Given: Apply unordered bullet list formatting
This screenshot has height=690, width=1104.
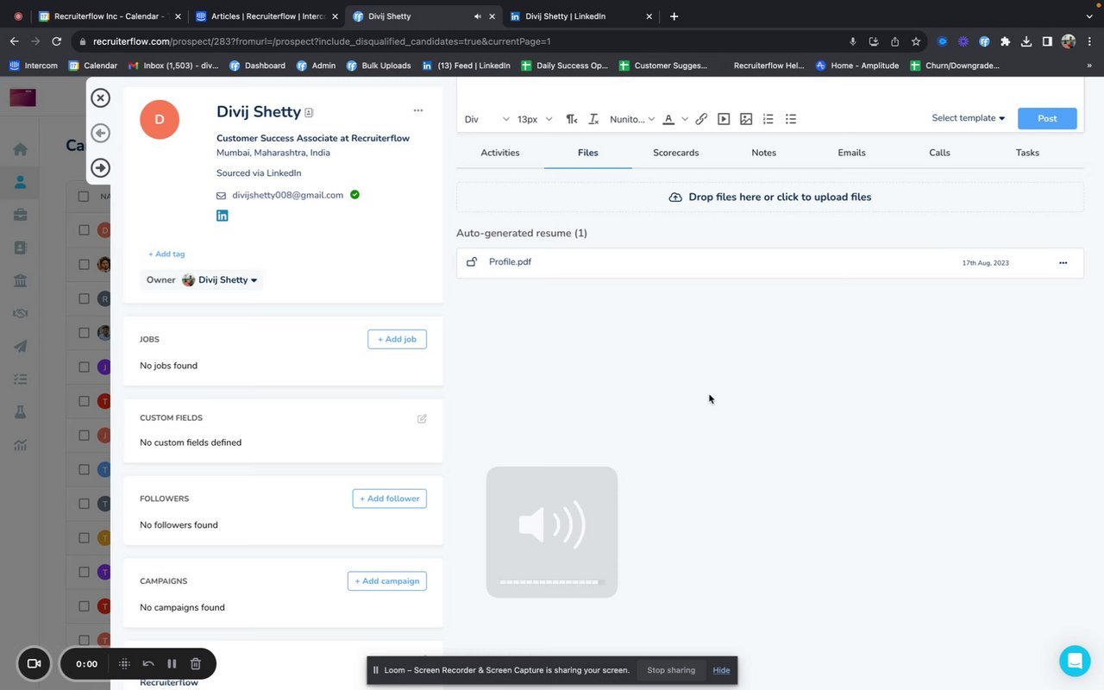Looking at the screenshot, I should (x=791, y=119).
